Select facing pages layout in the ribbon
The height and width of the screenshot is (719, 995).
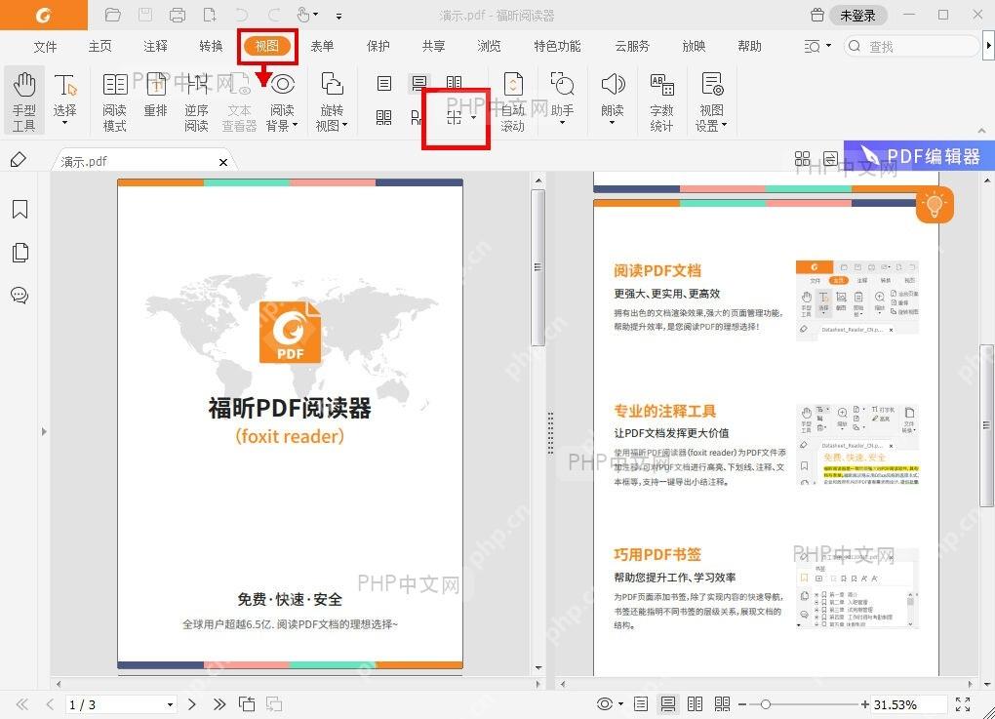[x=455, y=83]
